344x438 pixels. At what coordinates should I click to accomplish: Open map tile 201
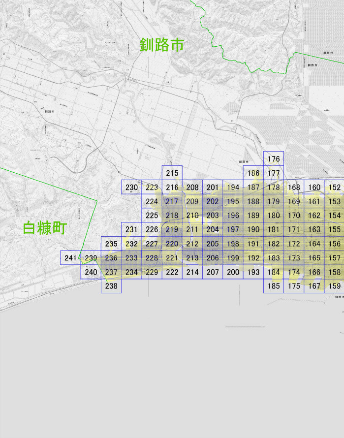point(213,187)
